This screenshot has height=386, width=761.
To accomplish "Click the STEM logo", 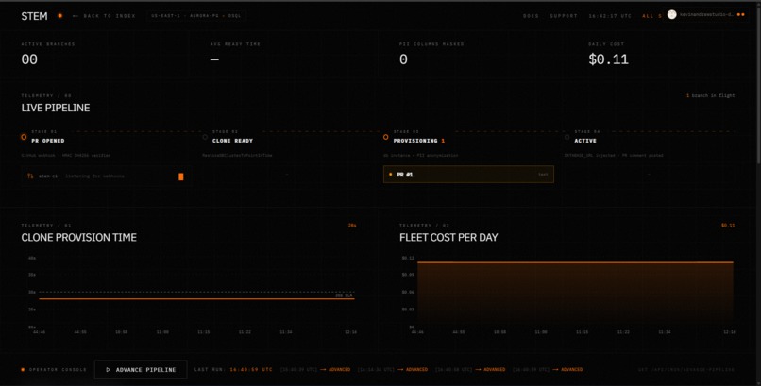I will click(34, 16).
